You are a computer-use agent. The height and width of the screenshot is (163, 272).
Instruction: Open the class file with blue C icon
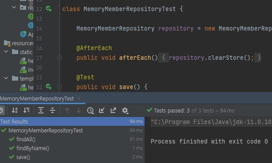(x=31, y=25)
